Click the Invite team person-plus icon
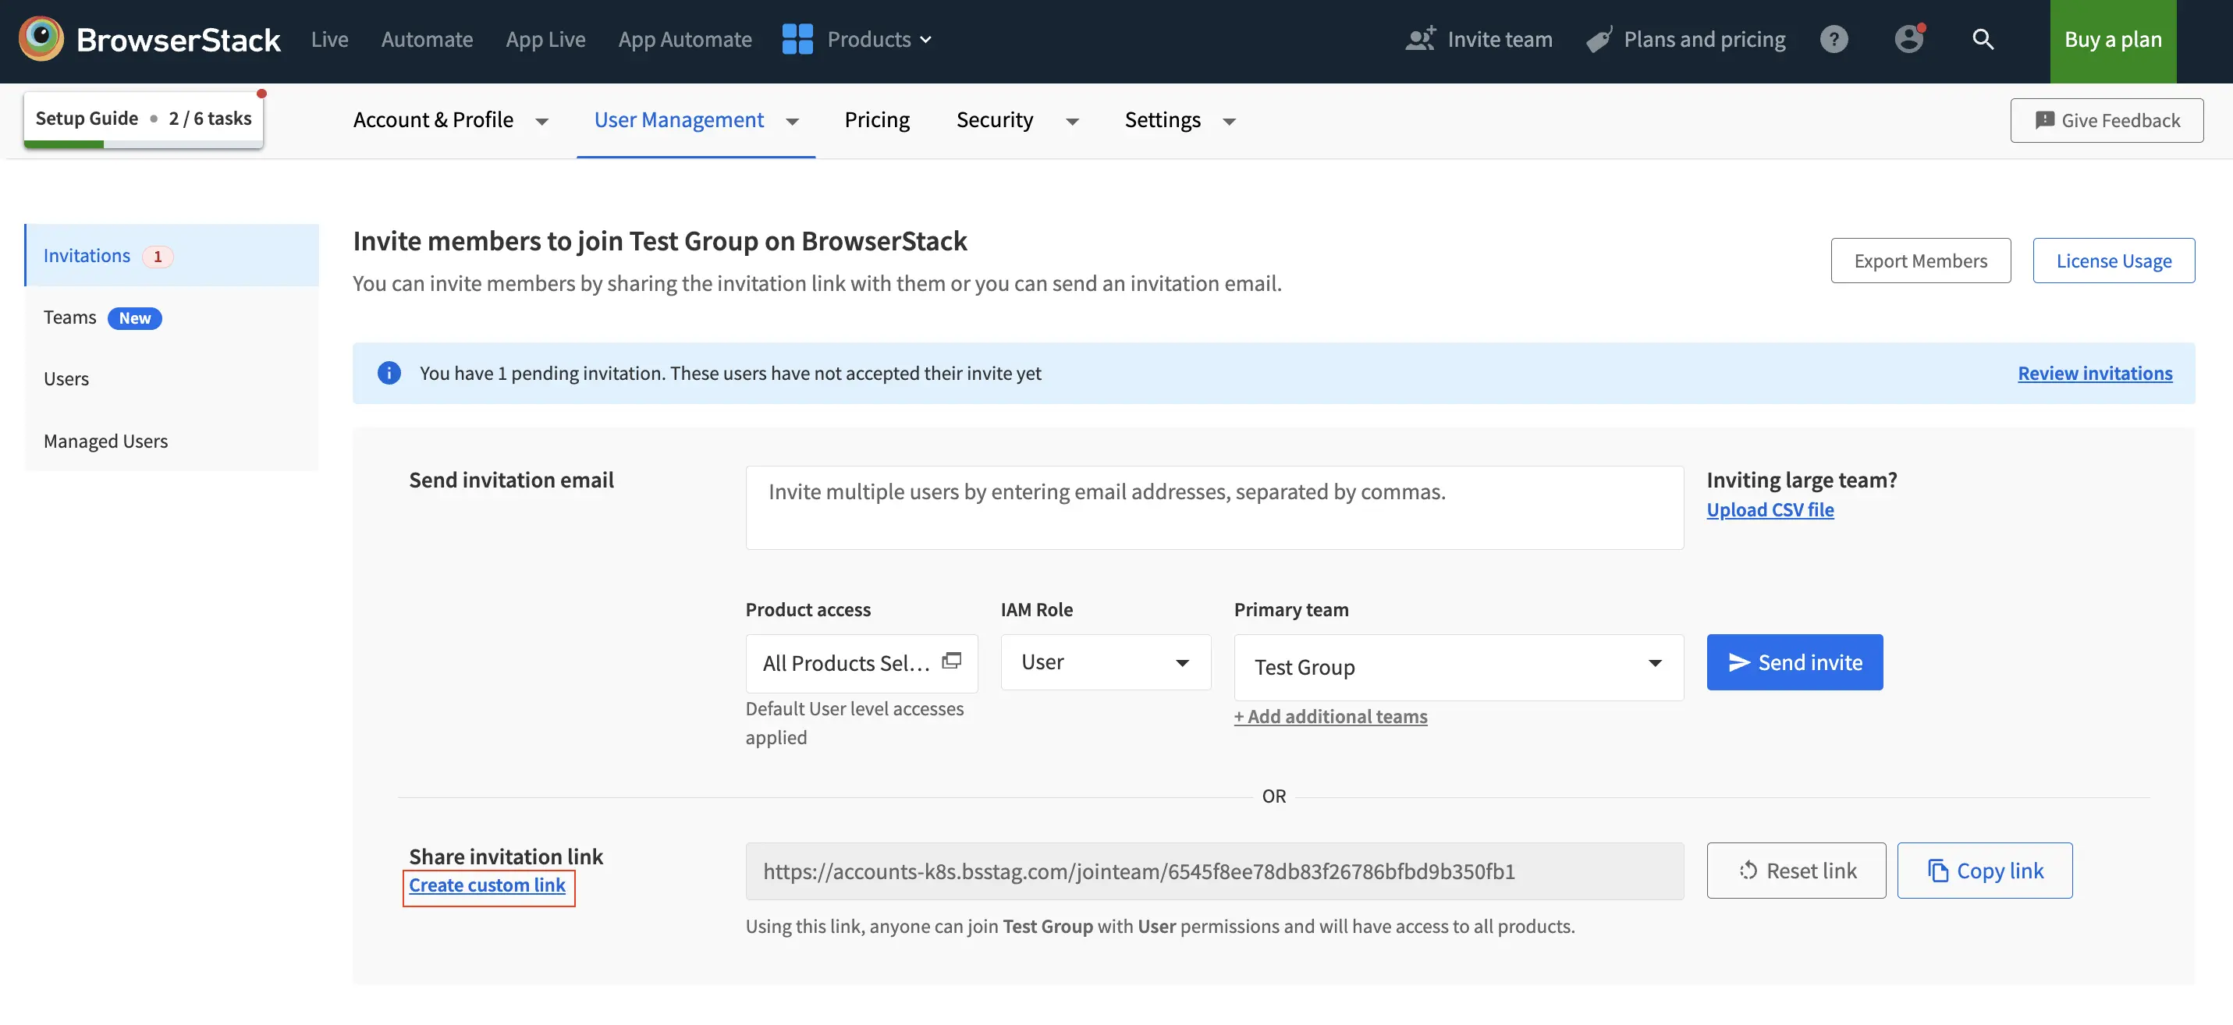The image size is (2233, 1025). (1419, 38)
